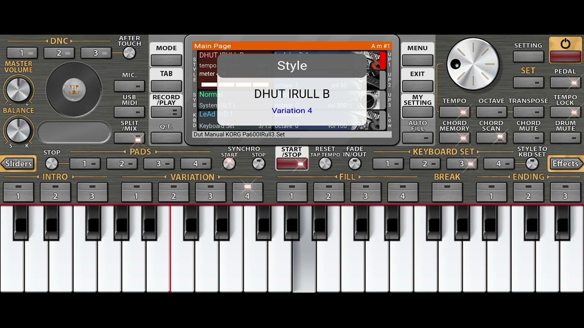Image resolution: width=584 pixels, height=328 pixels.
Task: Adjust the Master Volume knob
Action: coord(18,89)
